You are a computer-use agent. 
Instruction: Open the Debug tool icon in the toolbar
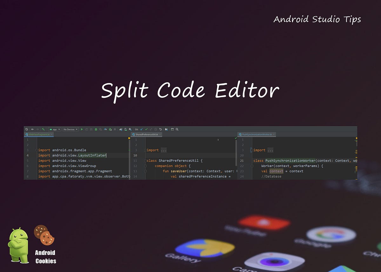tap(96, 129)
